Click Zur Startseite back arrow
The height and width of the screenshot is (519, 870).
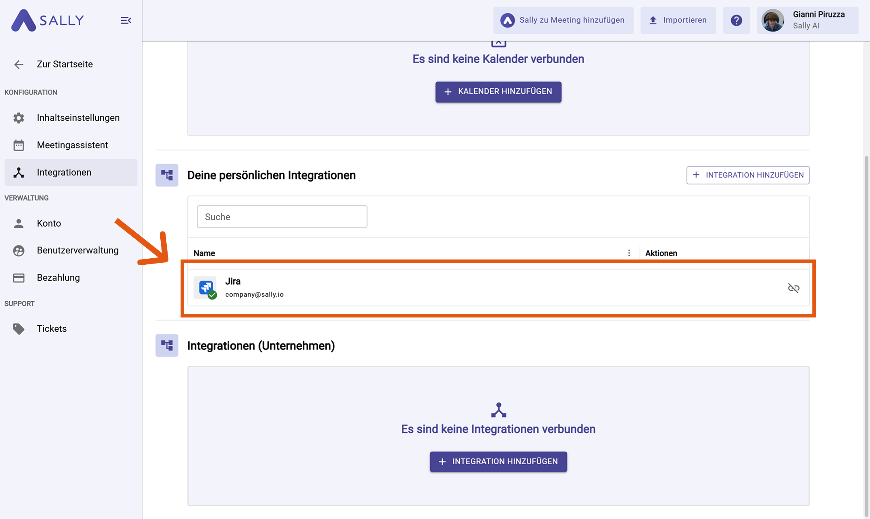click(x=19, y=64)
